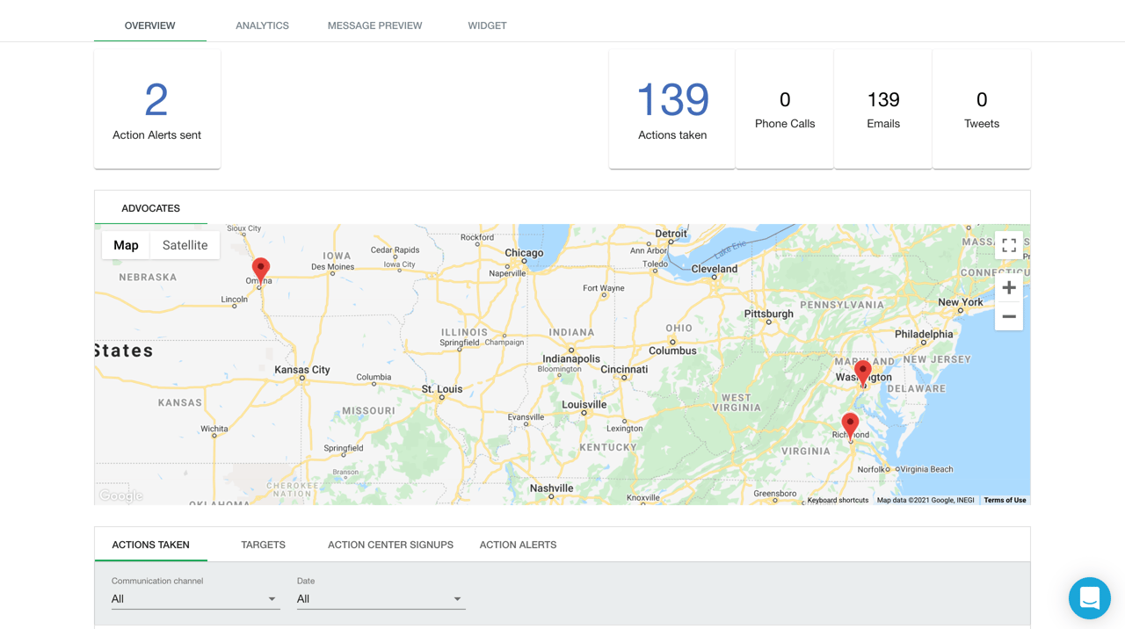Zoom in on the map
The image size is (1125, 629).
coord(1008,287)
